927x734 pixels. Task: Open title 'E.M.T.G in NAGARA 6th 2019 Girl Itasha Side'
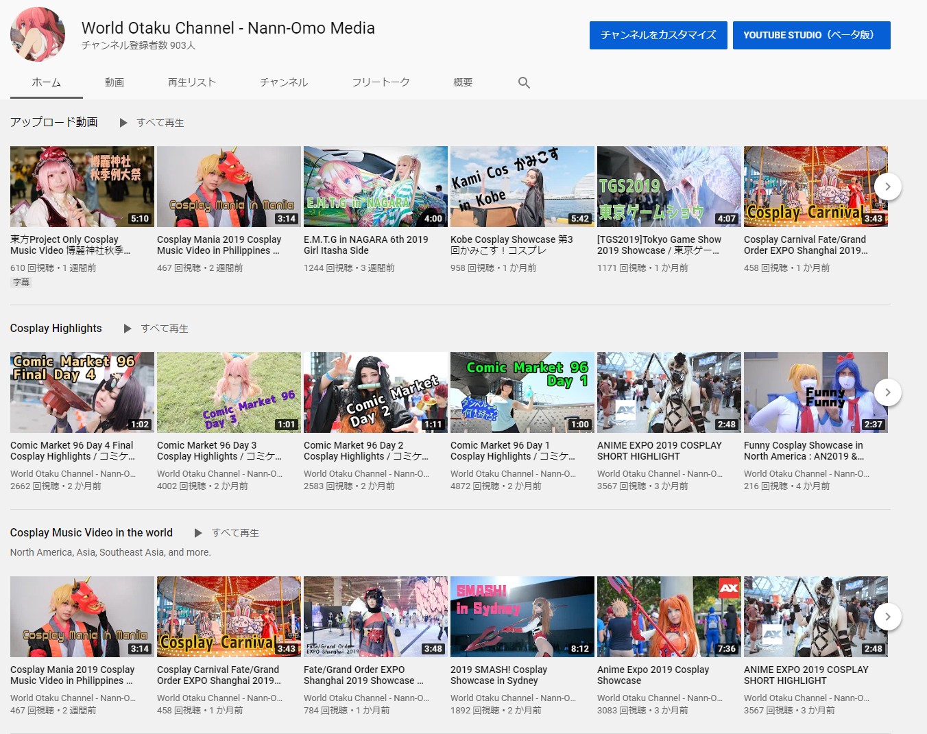coord(366,245)
